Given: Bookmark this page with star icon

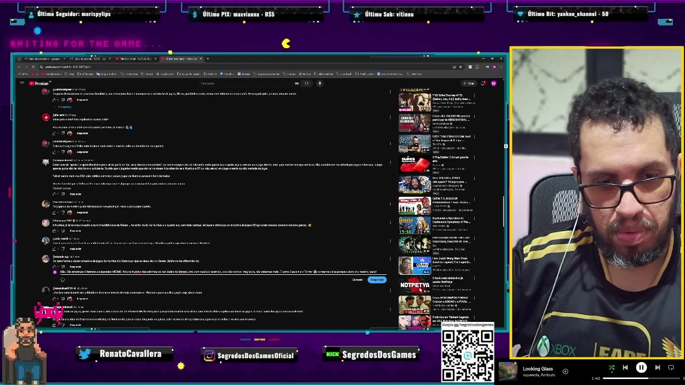Looking at the screenshot, I should coord(460,67).
